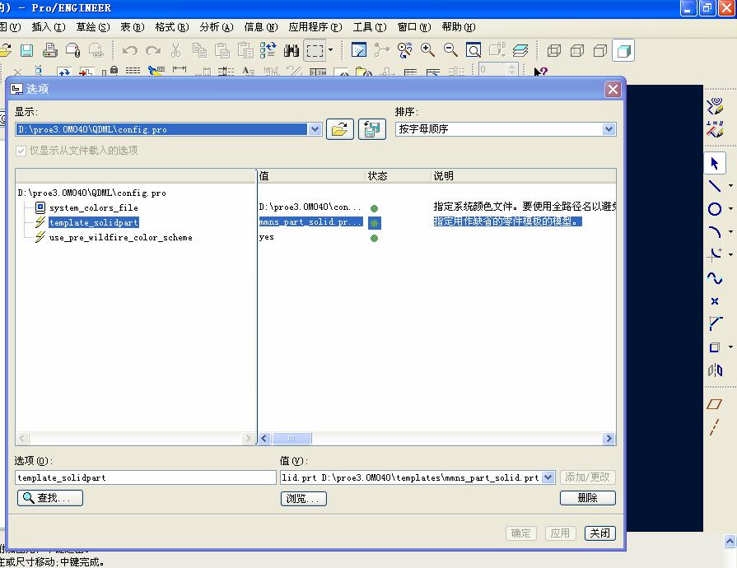The image size is (737, 568).
Task: Click the Save icon in main toolbar
Action: [x=26, y=50]
